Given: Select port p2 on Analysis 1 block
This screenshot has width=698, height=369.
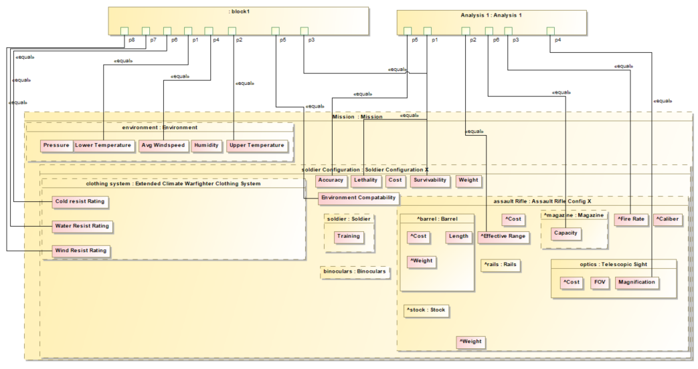Looking at the screenshot, I should click(466, 31).
